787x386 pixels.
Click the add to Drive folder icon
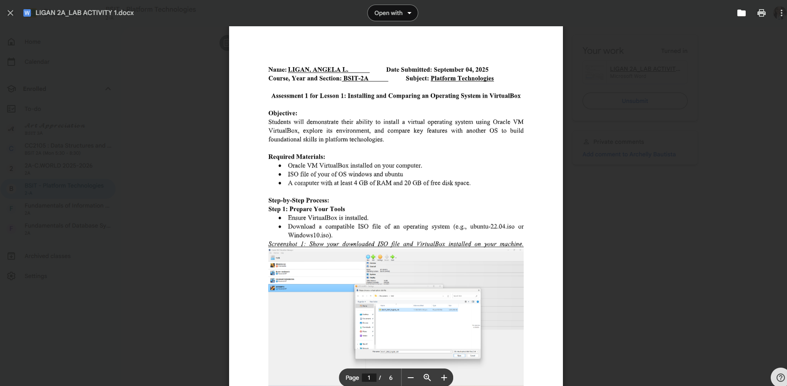[741, 13]
